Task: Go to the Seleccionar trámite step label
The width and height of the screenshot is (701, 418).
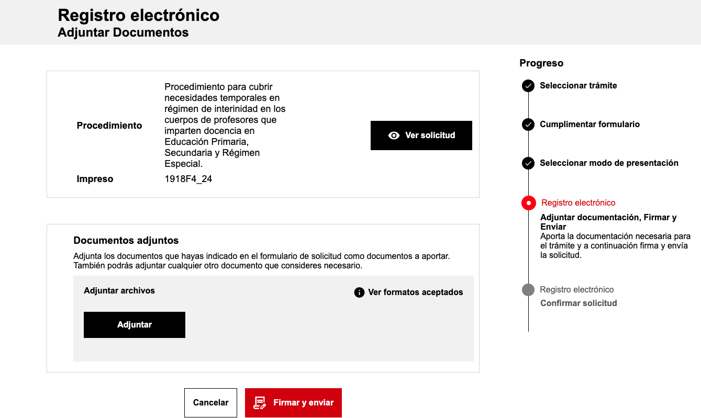Action: click(578, 86)
